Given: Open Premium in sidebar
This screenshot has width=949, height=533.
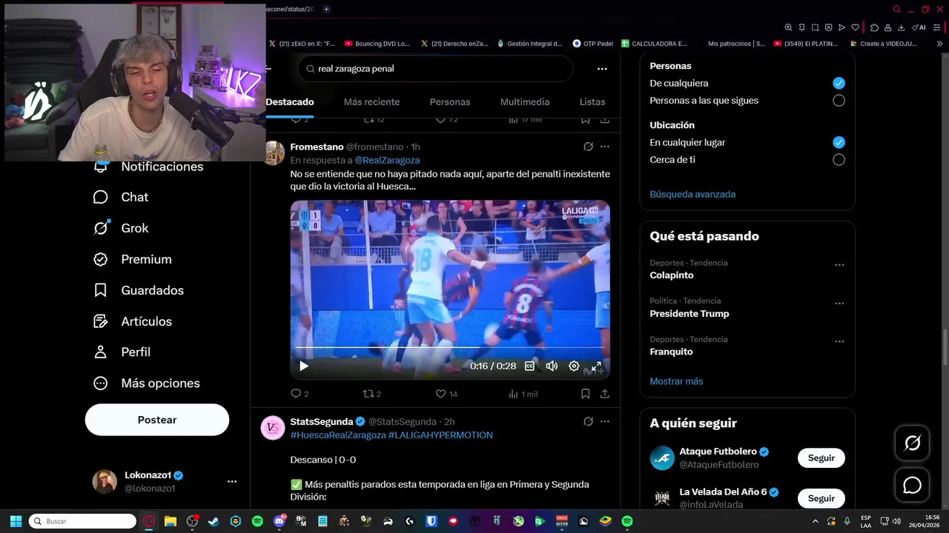Looking at the screenshot, I should [133, 259].
